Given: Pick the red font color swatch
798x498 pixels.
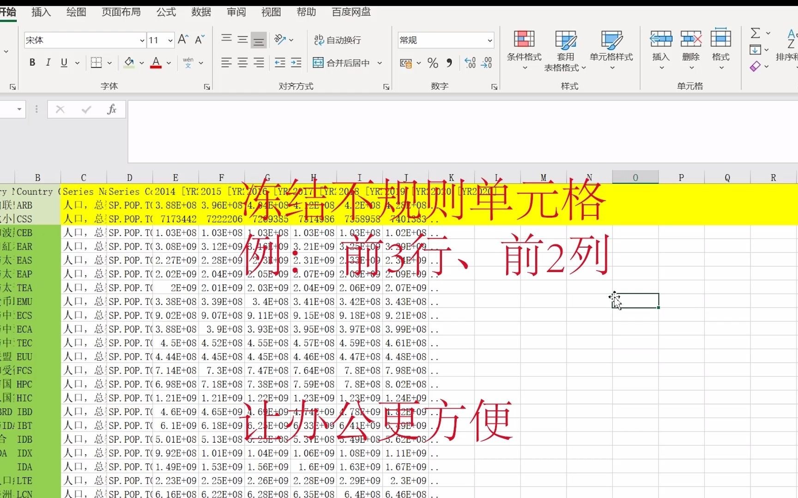Looking at the screenshot, I should click(156, 67).
